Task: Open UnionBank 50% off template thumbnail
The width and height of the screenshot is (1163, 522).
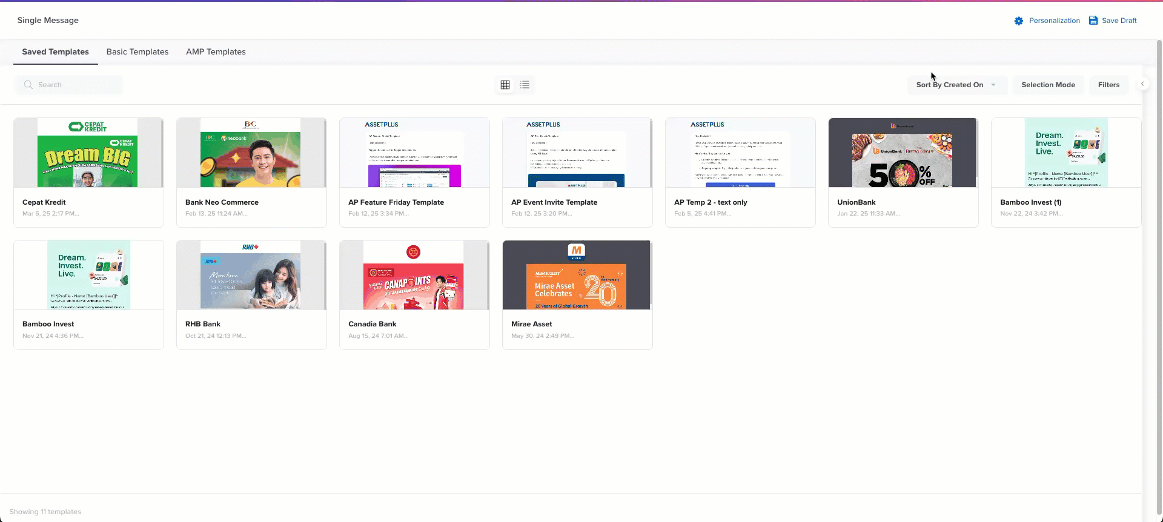Action: (903, 153)
